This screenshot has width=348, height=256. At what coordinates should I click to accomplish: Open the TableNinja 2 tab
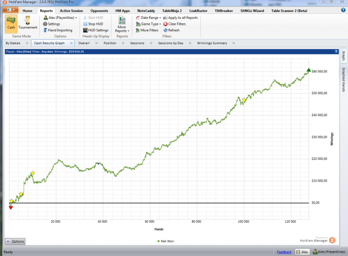[x=172, y=10]
